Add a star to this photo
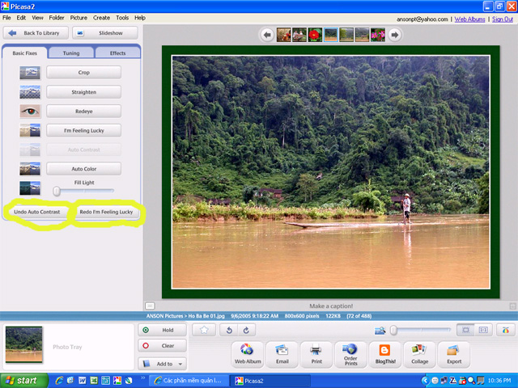This screenshot has width=518, height=388. (x=204, y=330)
